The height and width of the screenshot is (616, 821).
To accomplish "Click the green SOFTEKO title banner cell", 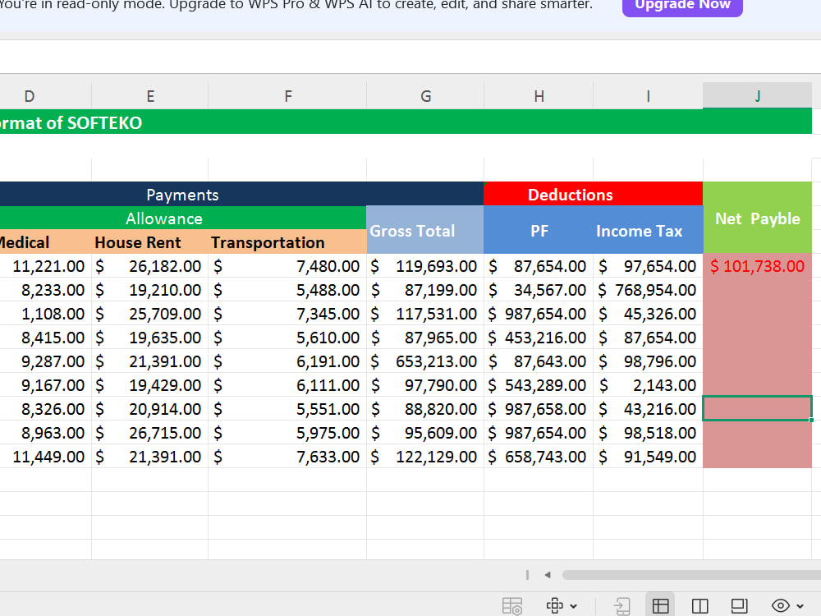I will coord(406,122).
